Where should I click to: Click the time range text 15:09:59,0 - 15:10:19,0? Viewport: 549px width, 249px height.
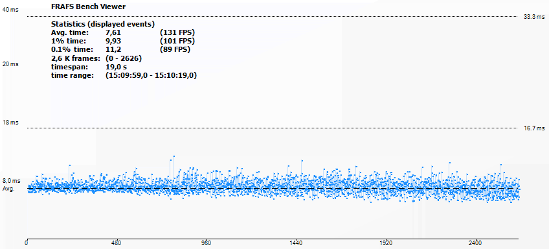click(x=151, y=75)
